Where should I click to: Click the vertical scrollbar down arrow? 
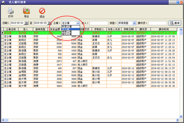(x=181, y=117)
